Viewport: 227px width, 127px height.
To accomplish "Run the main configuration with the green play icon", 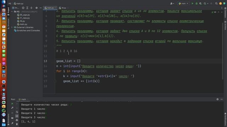I will coord(192,4).
